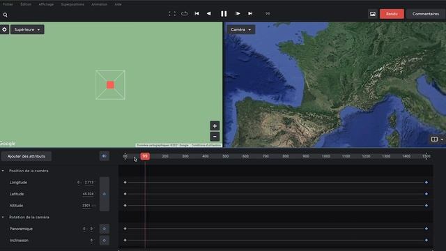Open the Édition menu
The height and width of the screenshot is (251, 446).
(26, 4)
